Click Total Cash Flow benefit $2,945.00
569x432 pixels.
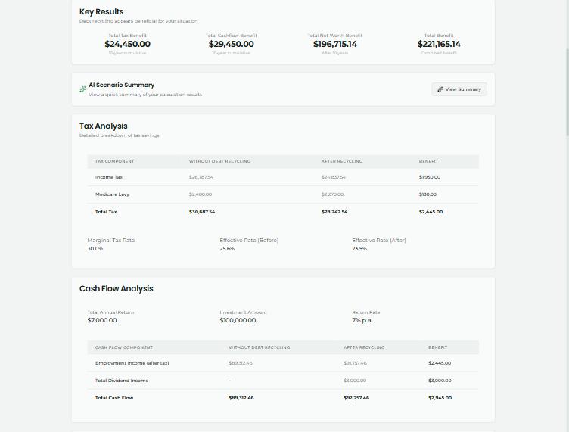(x=440, y=398)
